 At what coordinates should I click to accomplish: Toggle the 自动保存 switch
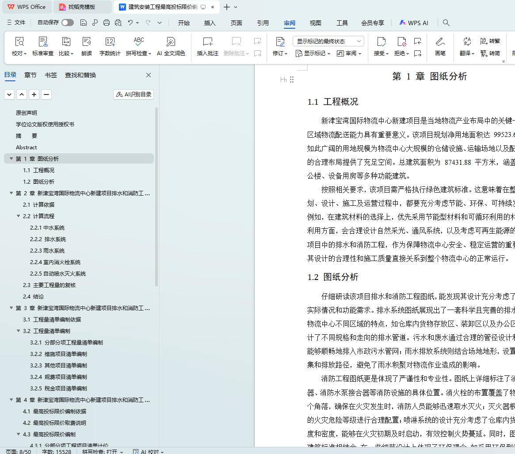[x=68, y=23]
